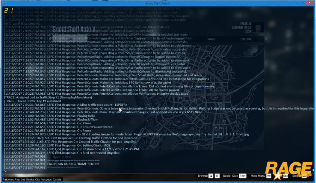Click the 'Bind not needed Angelina' log line
The width and height of the screenshot is (316, 183).
(62, 153)
